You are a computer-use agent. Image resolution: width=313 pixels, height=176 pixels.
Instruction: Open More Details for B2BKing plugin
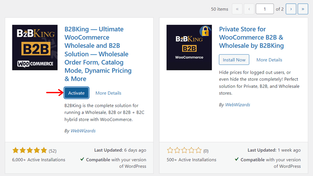108,93
